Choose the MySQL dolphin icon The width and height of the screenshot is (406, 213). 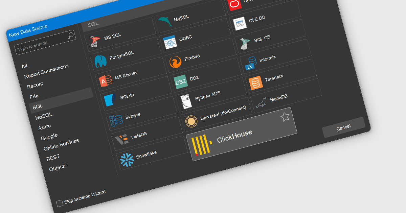tap(165, 21)
